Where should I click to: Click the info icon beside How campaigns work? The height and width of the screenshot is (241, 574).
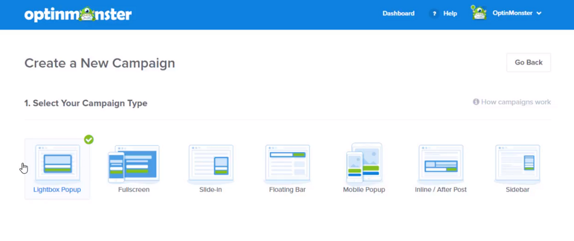pos(476,102)
